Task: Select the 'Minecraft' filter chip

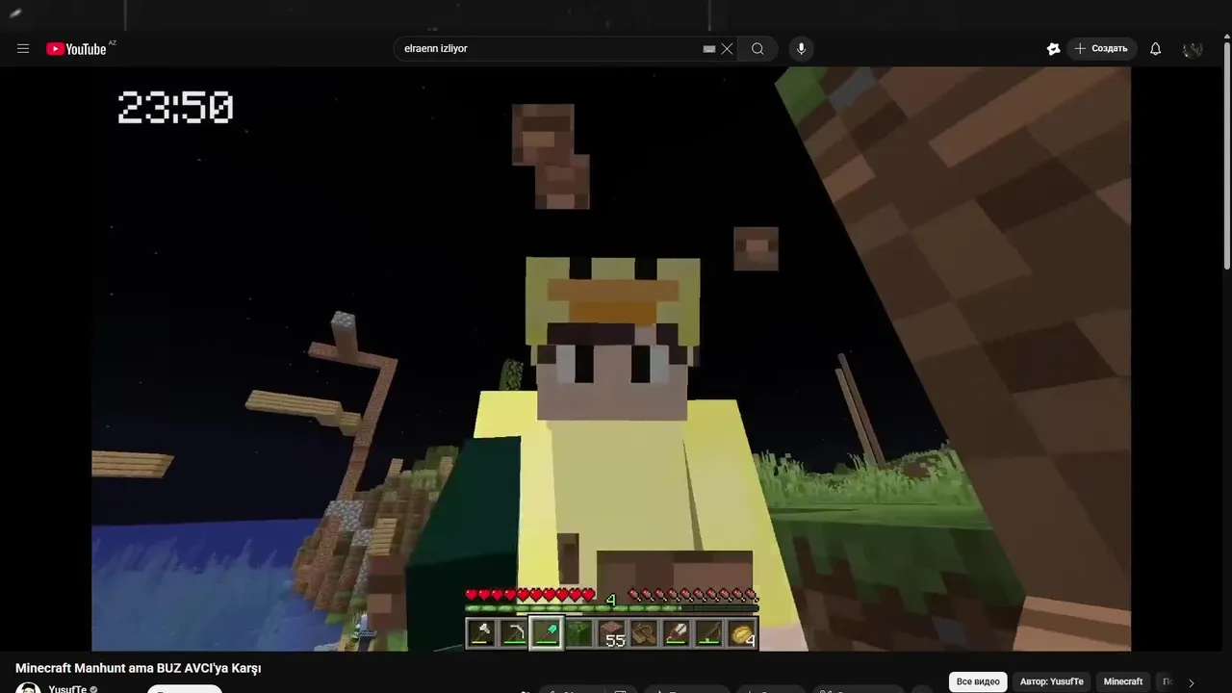Action: (x=1123, y=681)
